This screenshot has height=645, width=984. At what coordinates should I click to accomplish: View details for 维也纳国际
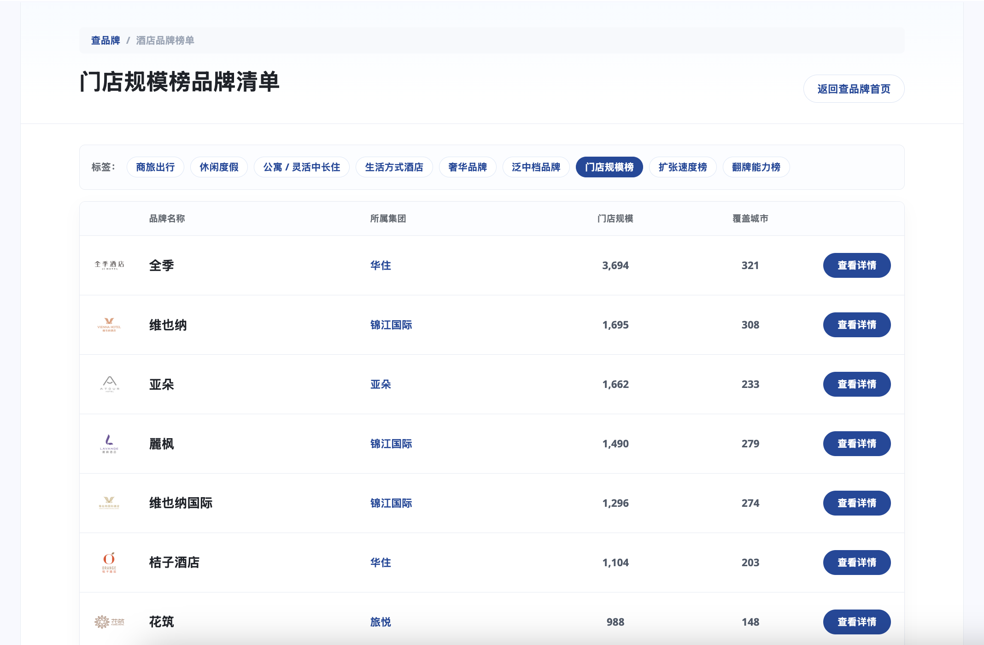point(857,503)
